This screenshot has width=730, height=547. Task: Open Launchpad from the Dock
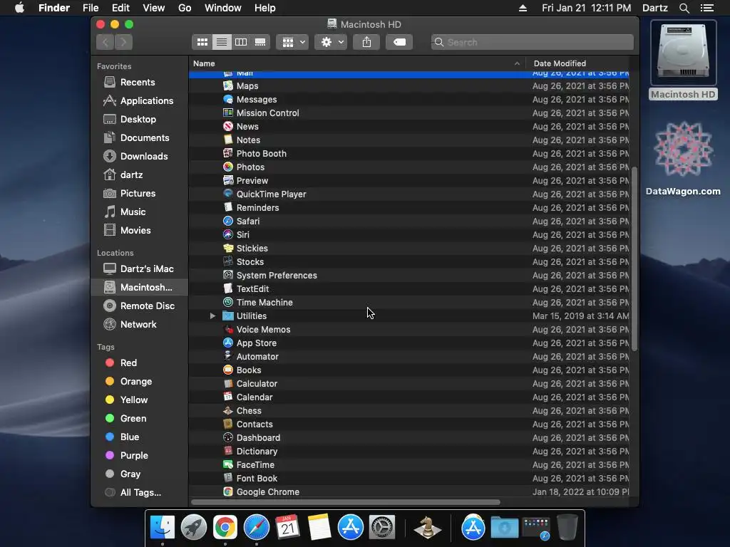pos(194,528)
